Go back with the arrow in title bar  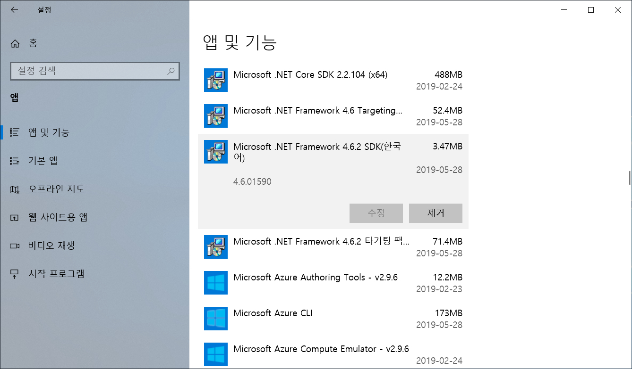pos(14,9)
